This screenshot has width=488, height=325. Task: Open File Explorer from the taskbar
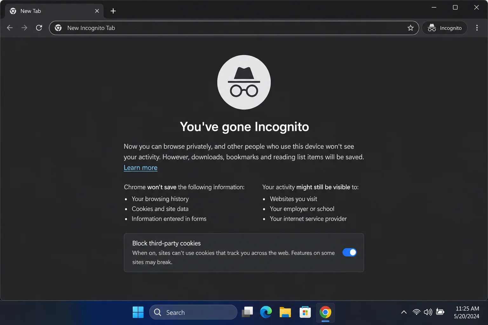click(x=285, y=312)
